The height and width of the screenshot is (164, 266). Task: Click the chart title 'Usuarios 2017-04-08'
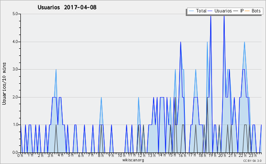coord(67,7)
